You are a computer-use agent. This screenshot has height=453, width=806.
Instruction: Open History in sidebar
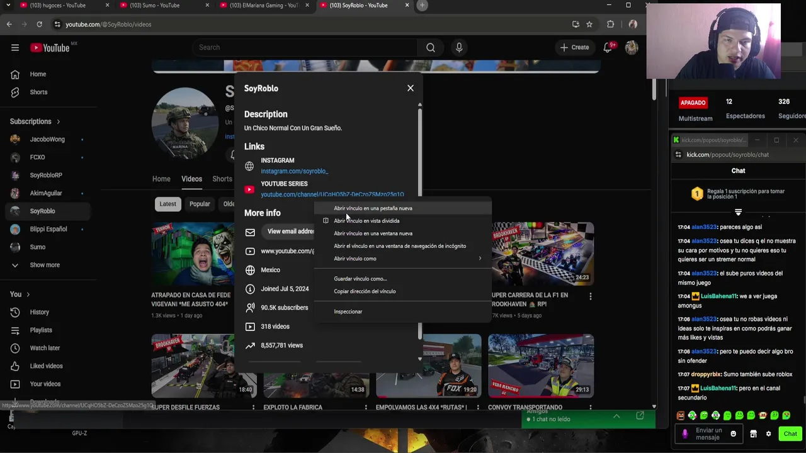click(x=39, y=312)
